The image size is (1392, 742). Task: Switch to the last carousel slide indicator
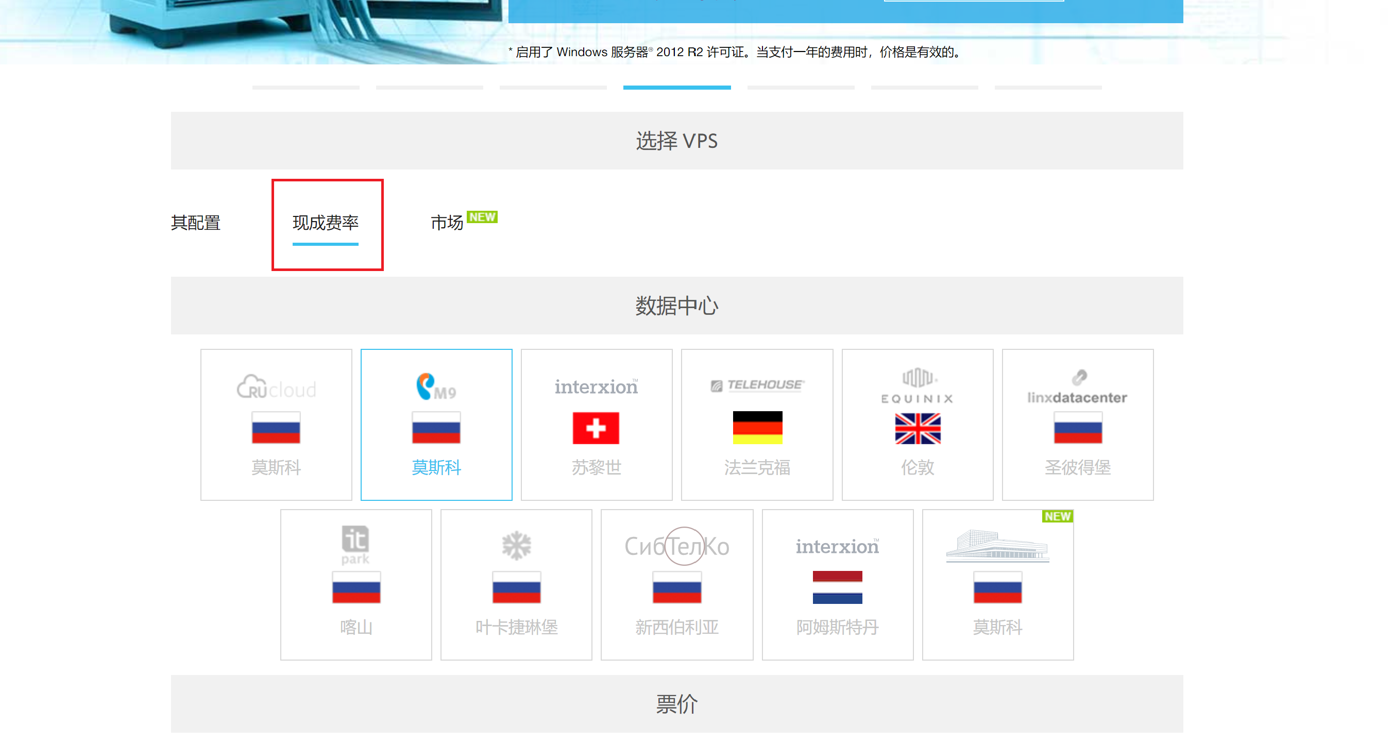[1048, 87]
